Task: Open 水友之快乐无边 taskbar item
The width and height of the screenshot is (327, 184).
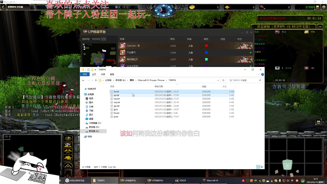Action: click(x=77, y=180)
